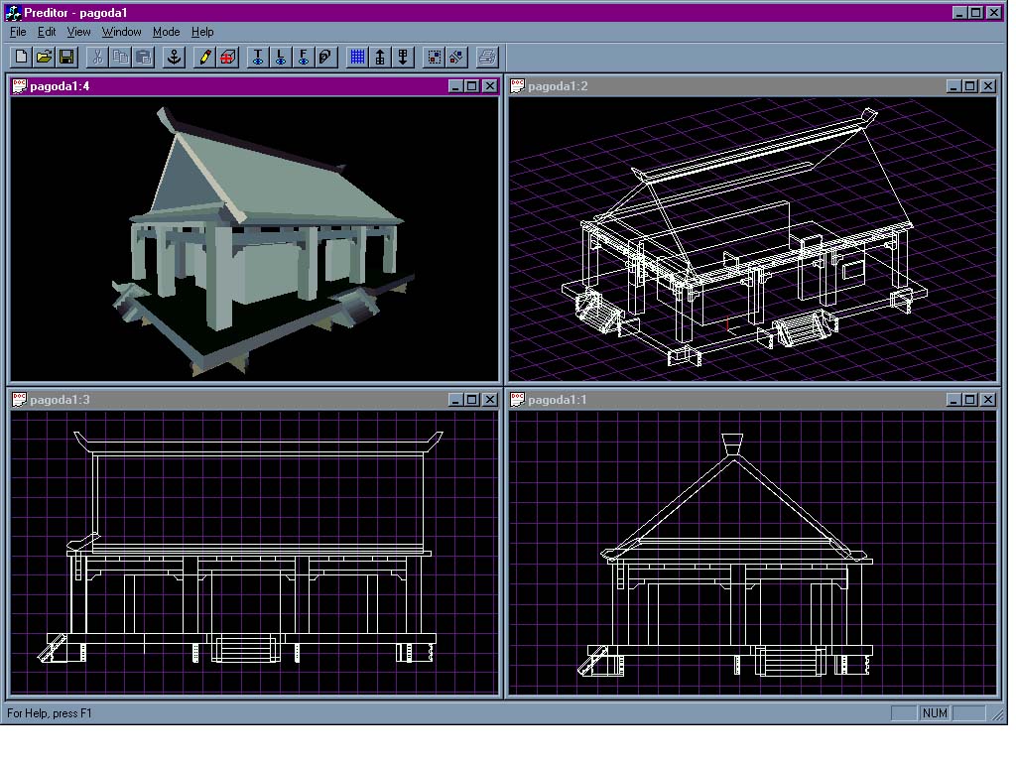The width and height of the screenshot is (1016, 762).
Task: Expand the View menu
Action: (x=78, y=32)
